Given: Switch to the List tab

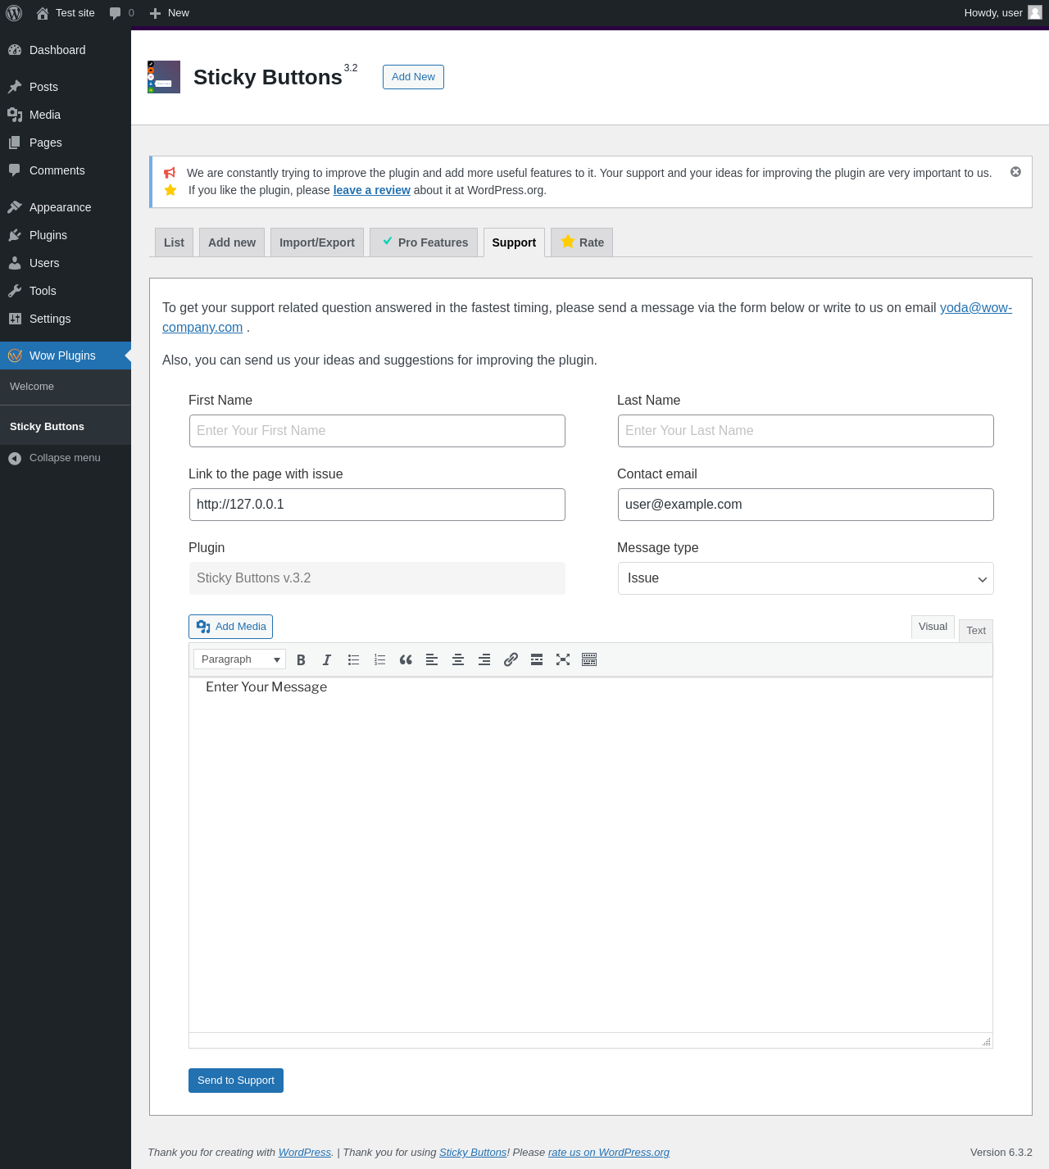Looking at the screenshot, I should [x=174, y=242].
